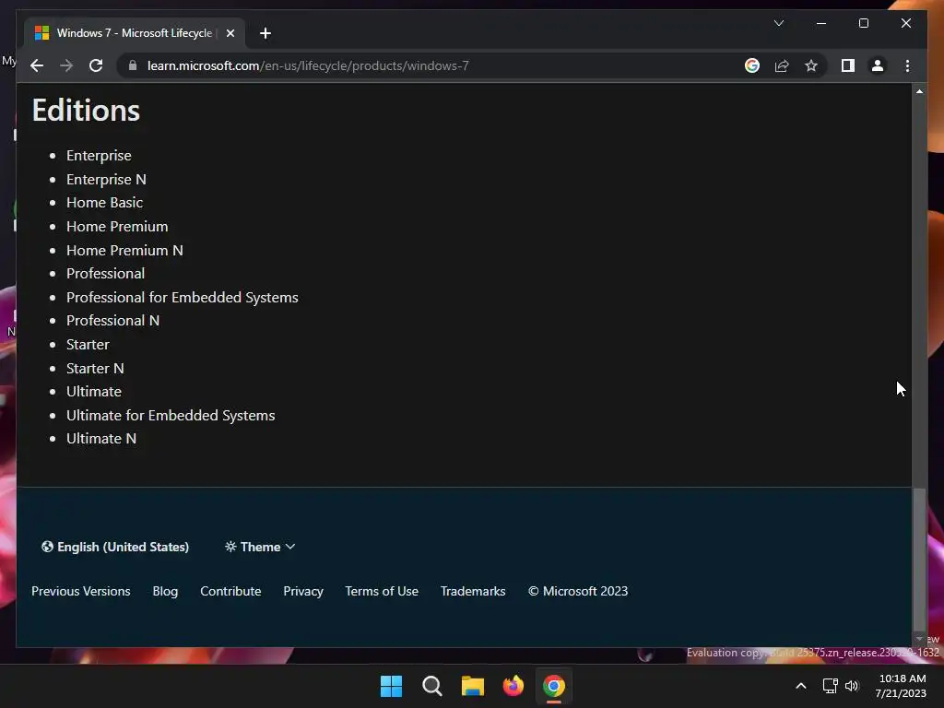The width and height of the screenshot is (944, 708).
Task: Select the Windows 7 - Microsoft Lifecycle tab
Action: pos(134,33)
